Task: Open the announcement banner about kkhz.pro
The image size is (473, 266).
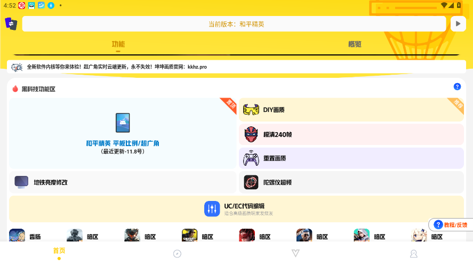Action: click(237, 67)
